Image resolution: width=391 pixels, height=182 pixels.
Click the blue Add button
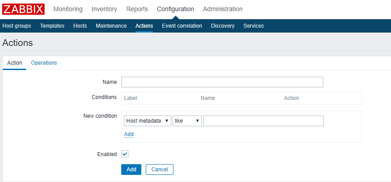131,170
